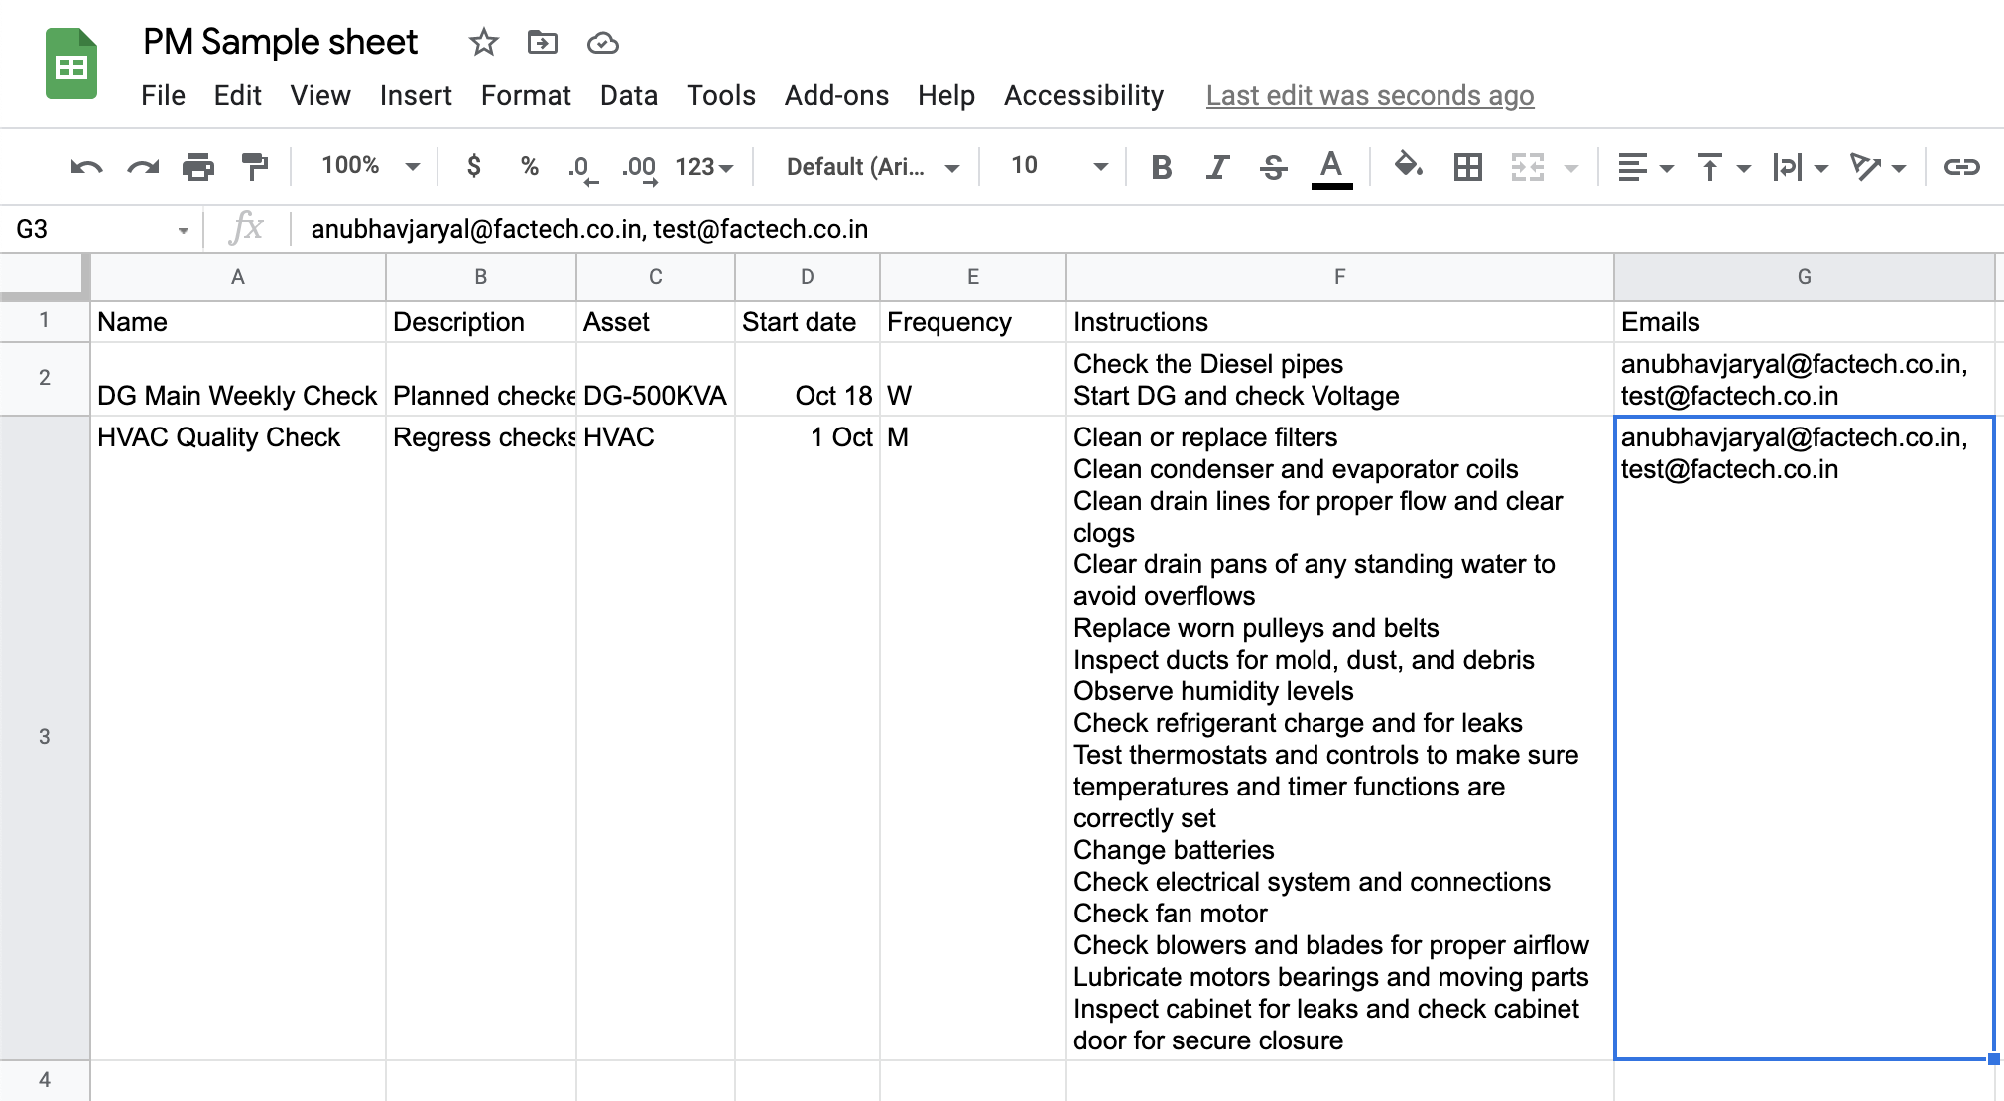Select row 3 header
The height and width of the screenshot is (1101, 2004).
point(45,737)
